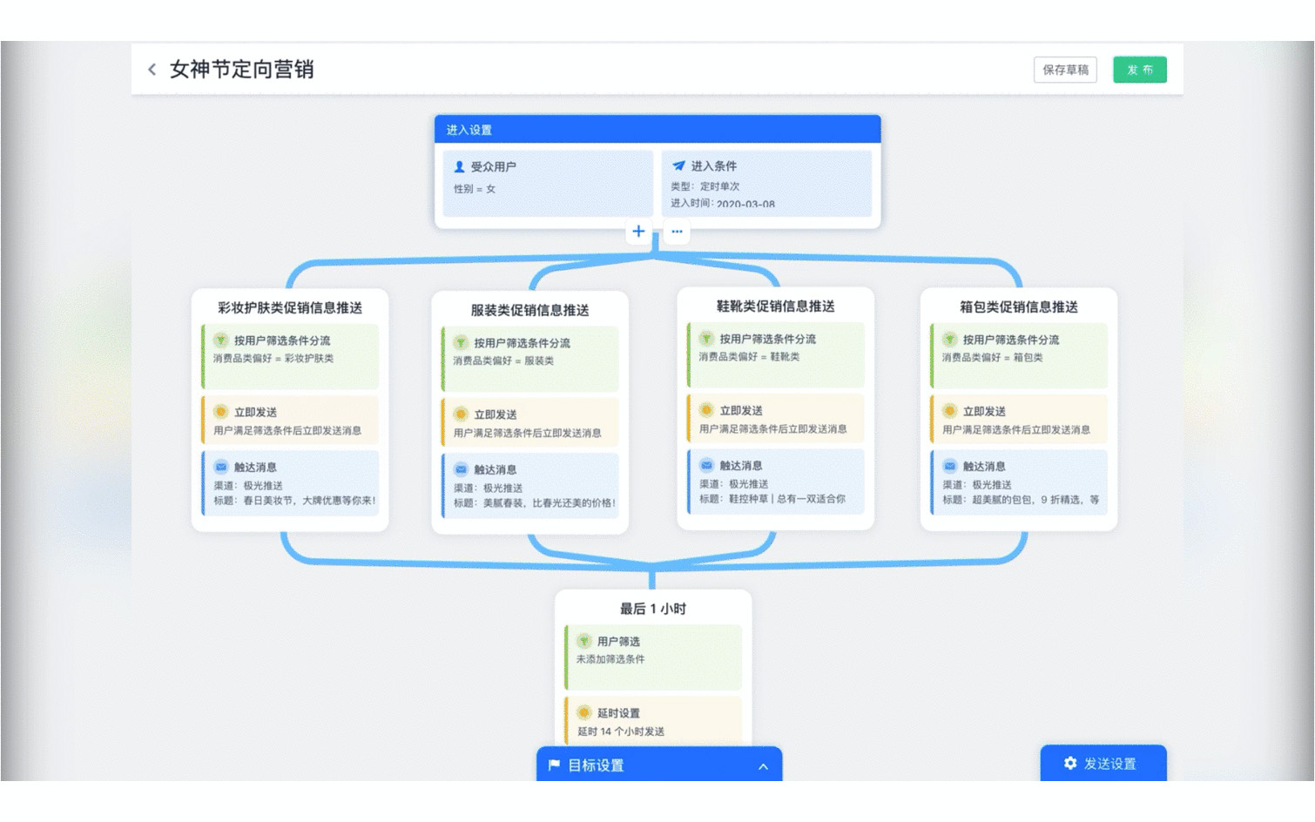Viewport: 1315px width, 822px height.
Task: Select the 进入设置 blue header bar
Action: point(657,130)
